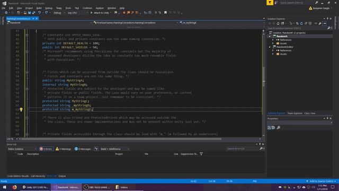Click the Description column header
339x191 pixels.
33,154
